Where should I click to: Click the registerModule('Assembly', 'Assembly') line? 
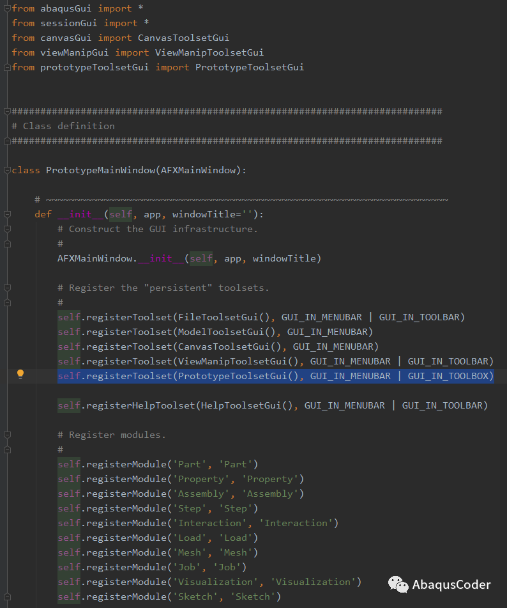pos(181,494)
